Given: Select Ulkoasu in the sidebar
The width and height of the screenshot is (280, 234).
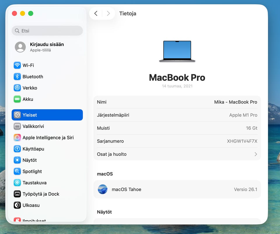Looking at the screenshot, I should pyautogui.click(x=47, y=205).
